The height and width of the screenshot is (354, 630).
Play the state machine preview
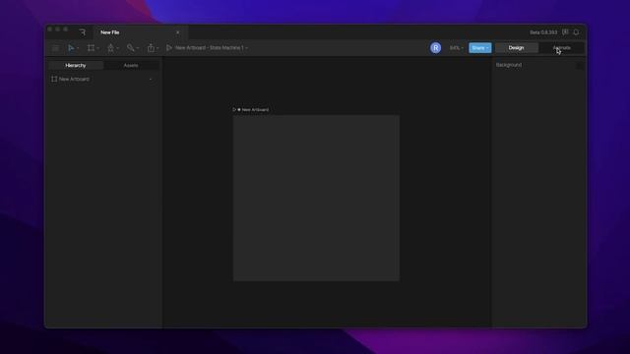(x=169, y=48)
